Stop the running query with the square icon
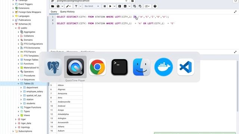Screen dimensions: 239x134 point(105,6)
